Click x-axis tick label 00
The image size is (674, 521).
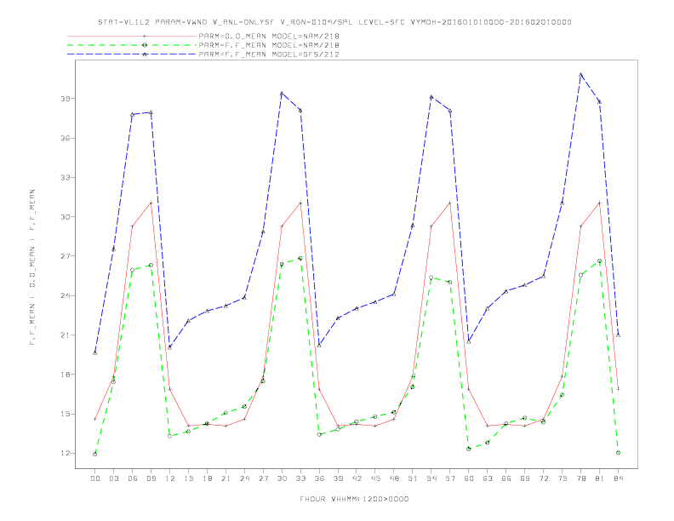click(95, 478)
